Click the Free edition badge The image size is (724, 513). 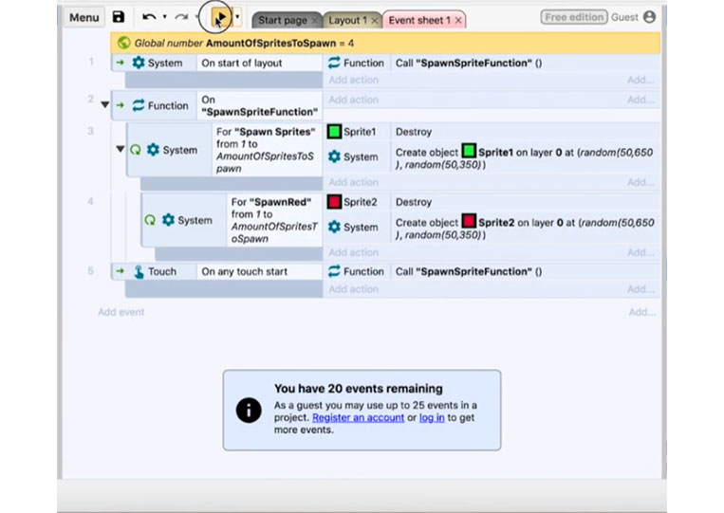[x=574, y=17]
